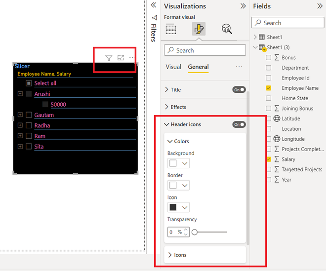Viewport: 326px width, 271px height.
Task: Click Transparency slider handle
Action: pos(195,232)
